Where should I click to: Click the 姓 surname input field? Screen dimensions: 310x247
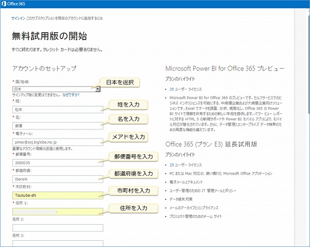click(58, 110)
